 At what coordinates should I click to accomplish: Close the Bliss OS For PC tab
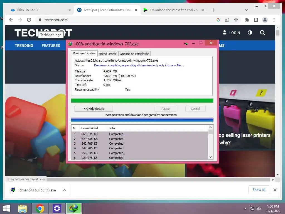point(69,10)
